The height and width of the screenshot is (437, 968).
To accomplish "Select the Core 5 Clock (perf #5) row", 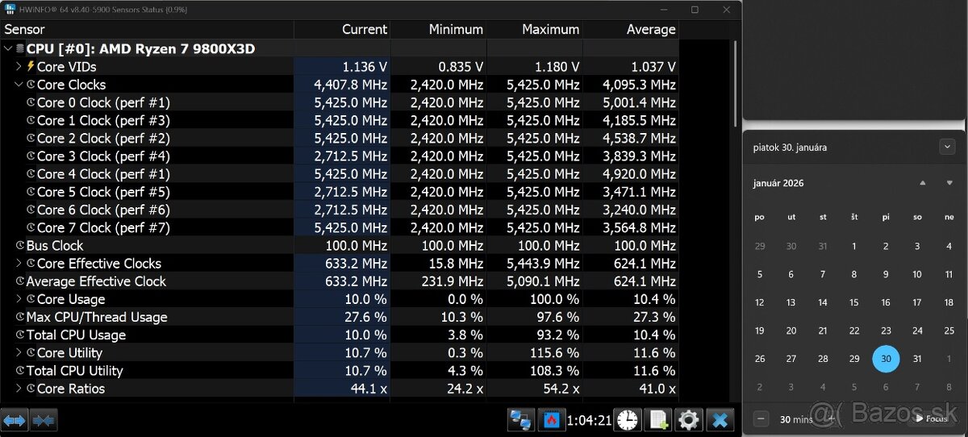I will click(339, 192).
